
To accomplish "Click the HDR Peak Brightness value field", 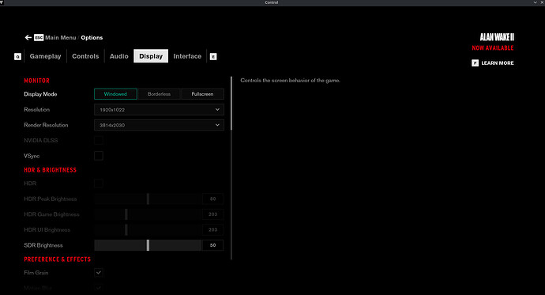I will [x=212, y=199].
